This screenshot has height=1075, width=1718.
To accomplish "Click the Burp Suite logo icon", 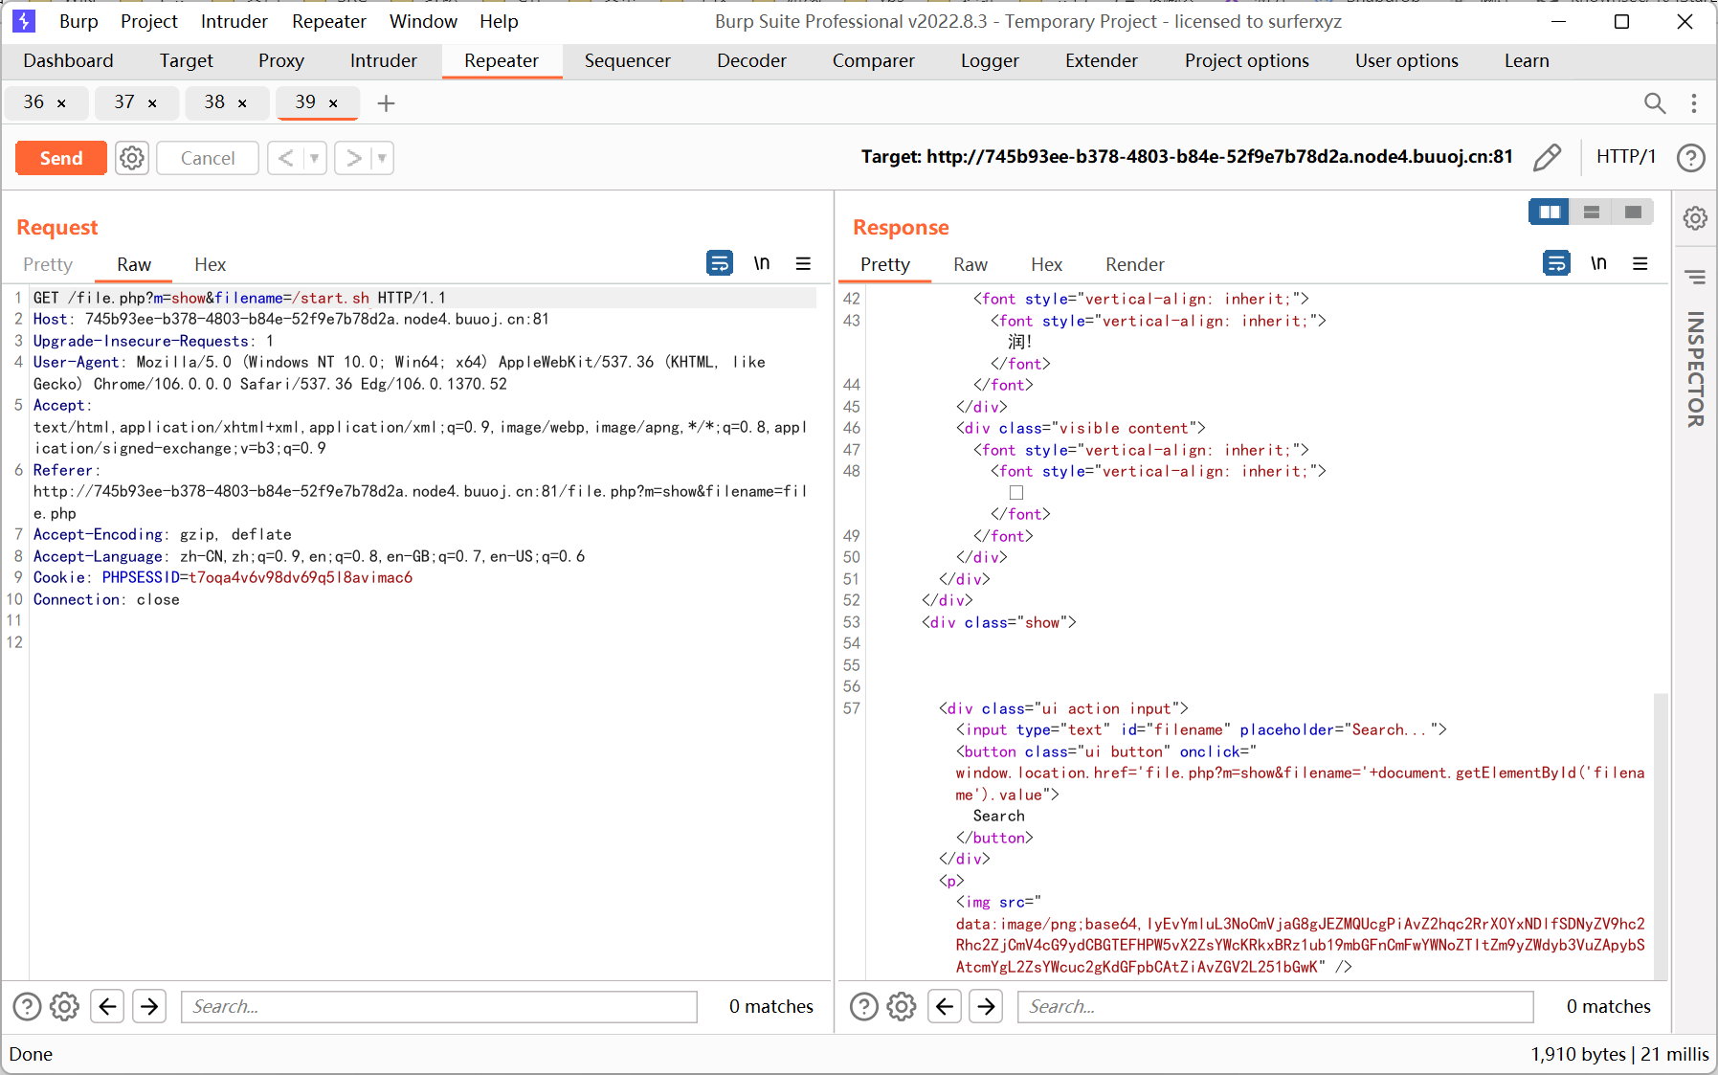I will click(x=24, y=21).
